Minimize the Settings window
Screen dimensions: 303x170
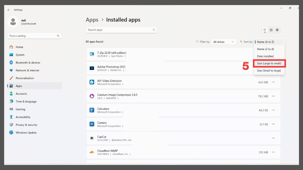point(281,8)
